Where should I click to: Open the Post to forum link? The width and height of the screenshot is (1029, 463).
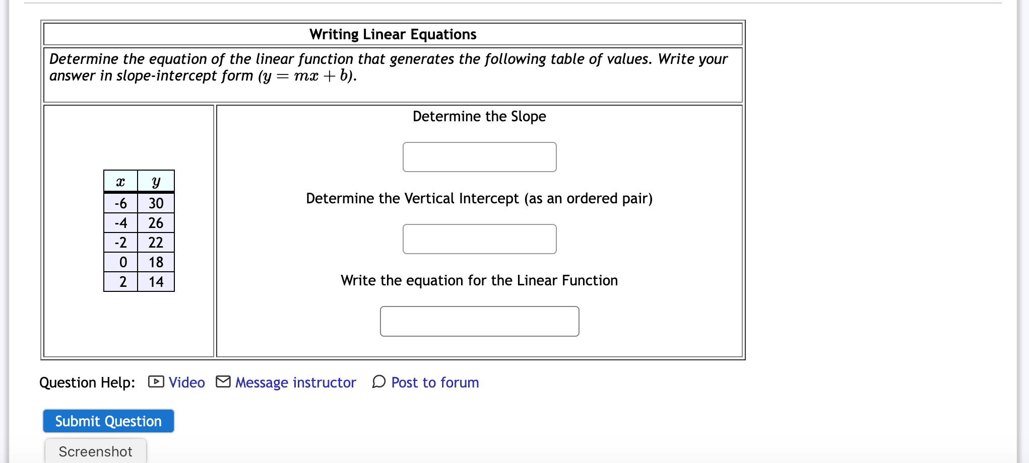point(435,382)
